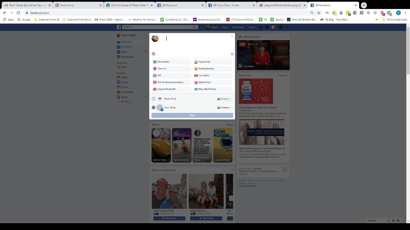Screen dimensions: 410x230
Task: Open the Chrome profile avatar
Action: (398, 13)
